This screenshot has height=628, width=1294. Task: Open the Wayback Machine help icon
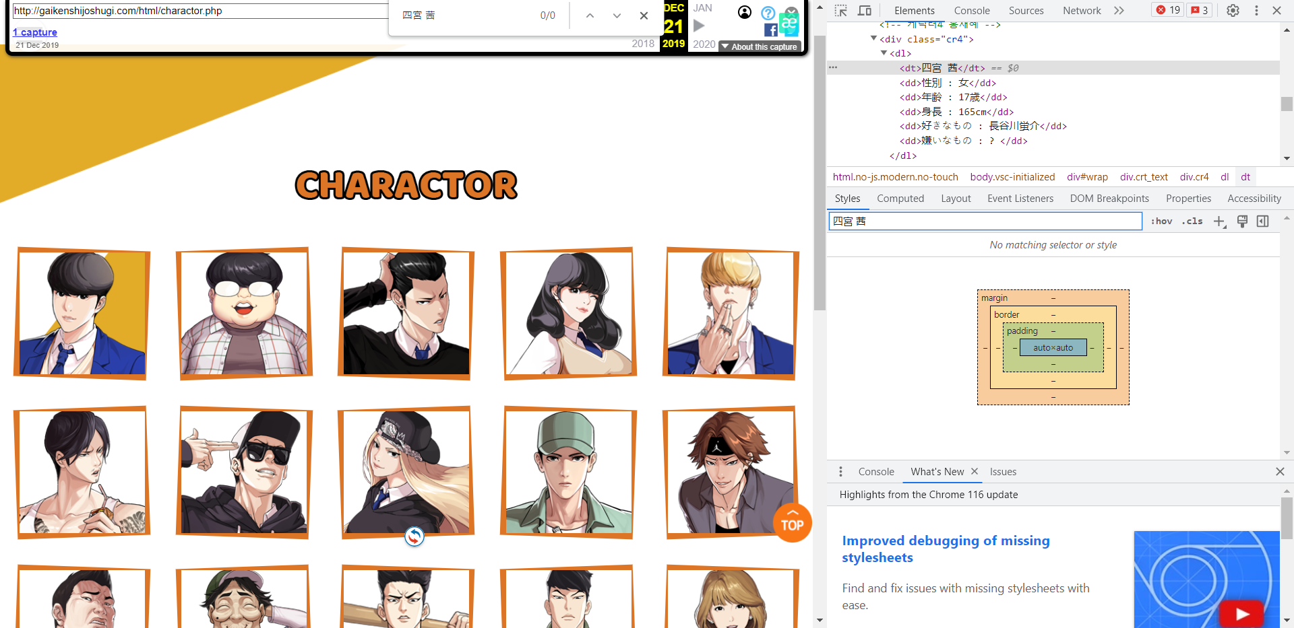(x=768, y=13)
